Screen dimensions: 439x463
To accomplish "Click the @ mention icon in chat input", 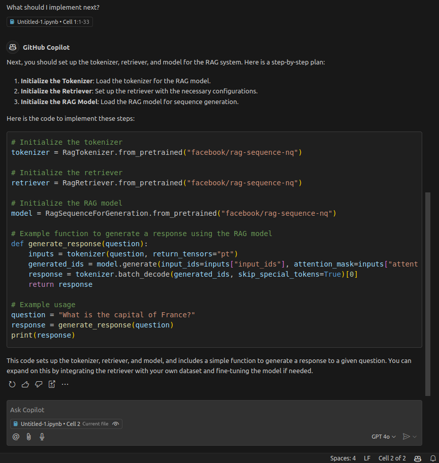I will coord(16,437).
